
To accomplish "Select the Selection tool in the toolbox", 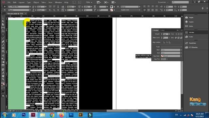I will click(x=3, y=18).
